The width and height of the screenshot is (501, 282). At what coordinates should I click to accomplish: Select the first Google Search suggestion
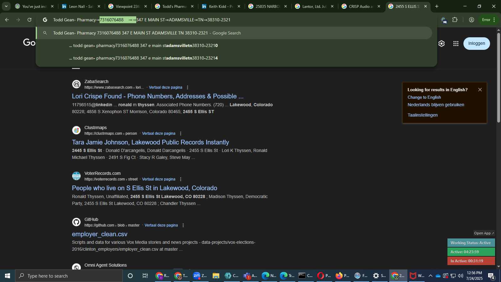234,33
